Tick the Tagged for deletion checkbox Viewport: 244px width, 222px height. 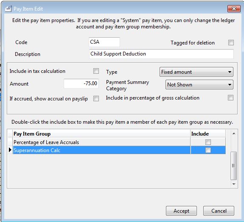click(231, 42)
